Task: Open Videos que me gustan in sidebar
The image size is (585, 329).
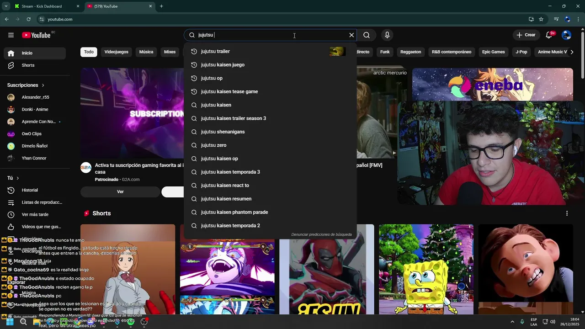Action: (35, 227)
